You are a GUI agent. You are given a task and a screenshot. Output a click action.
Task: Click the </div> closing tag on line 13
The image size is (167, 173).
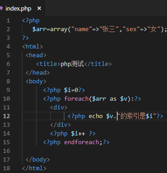pos(61,125)
